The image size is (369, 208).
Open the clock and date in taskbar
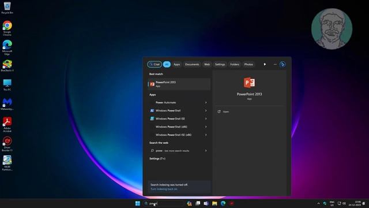pyautogui.click(x=355, y=203)
